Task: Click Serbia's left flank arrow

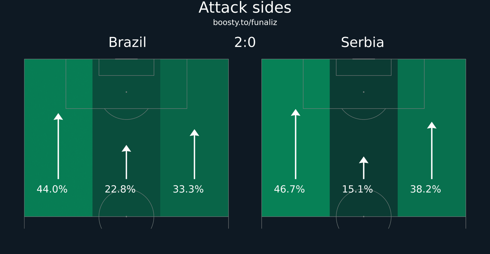Action: click(295, 144)
